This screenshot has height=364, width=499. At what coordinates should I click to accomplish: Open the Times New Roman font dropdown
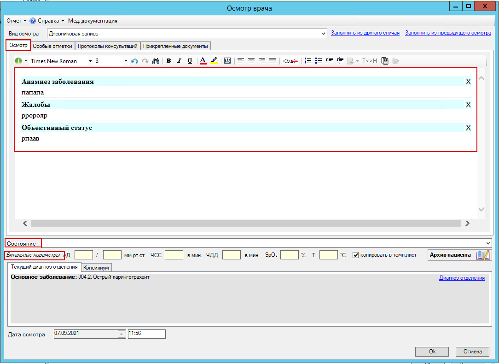(x=90, y=61)
